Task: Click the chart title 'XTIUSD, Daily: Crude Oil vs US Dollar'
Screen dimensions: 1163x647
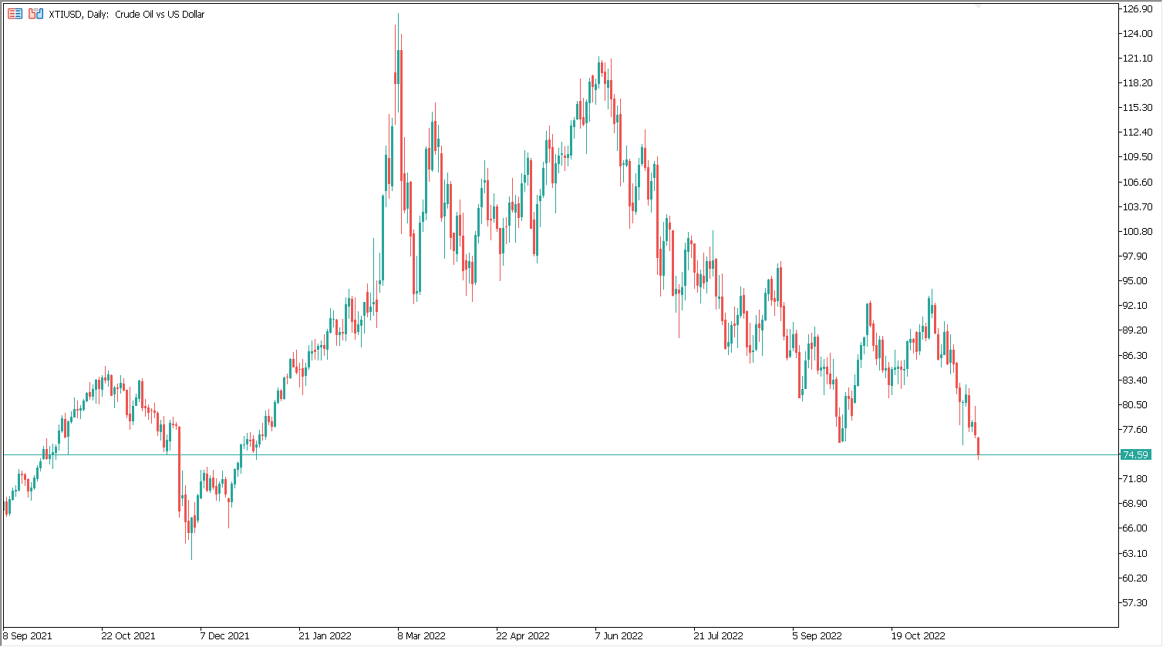Action: point(126,14)
